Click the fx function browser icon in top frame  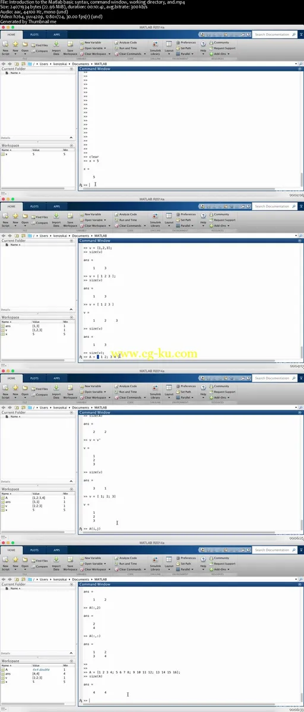[81, 185]
